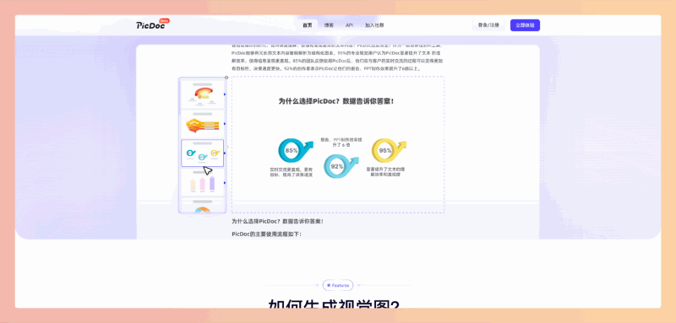Select the pastel bar chart thumbnail
The width and height of the screenshot is (676, 323).
[x=202, y=183]
